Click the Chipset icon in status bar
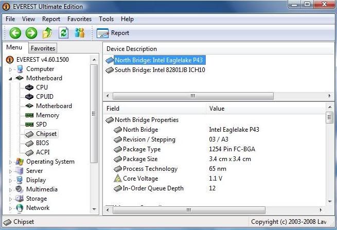 pyautogui.click(x=7, y=222)
